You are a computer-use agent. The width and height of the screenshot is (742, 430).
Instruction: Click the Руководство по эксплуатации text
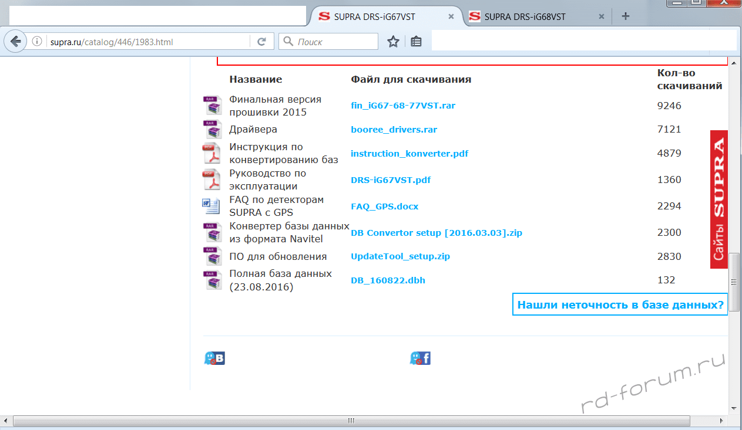click(x=268, y=180)
